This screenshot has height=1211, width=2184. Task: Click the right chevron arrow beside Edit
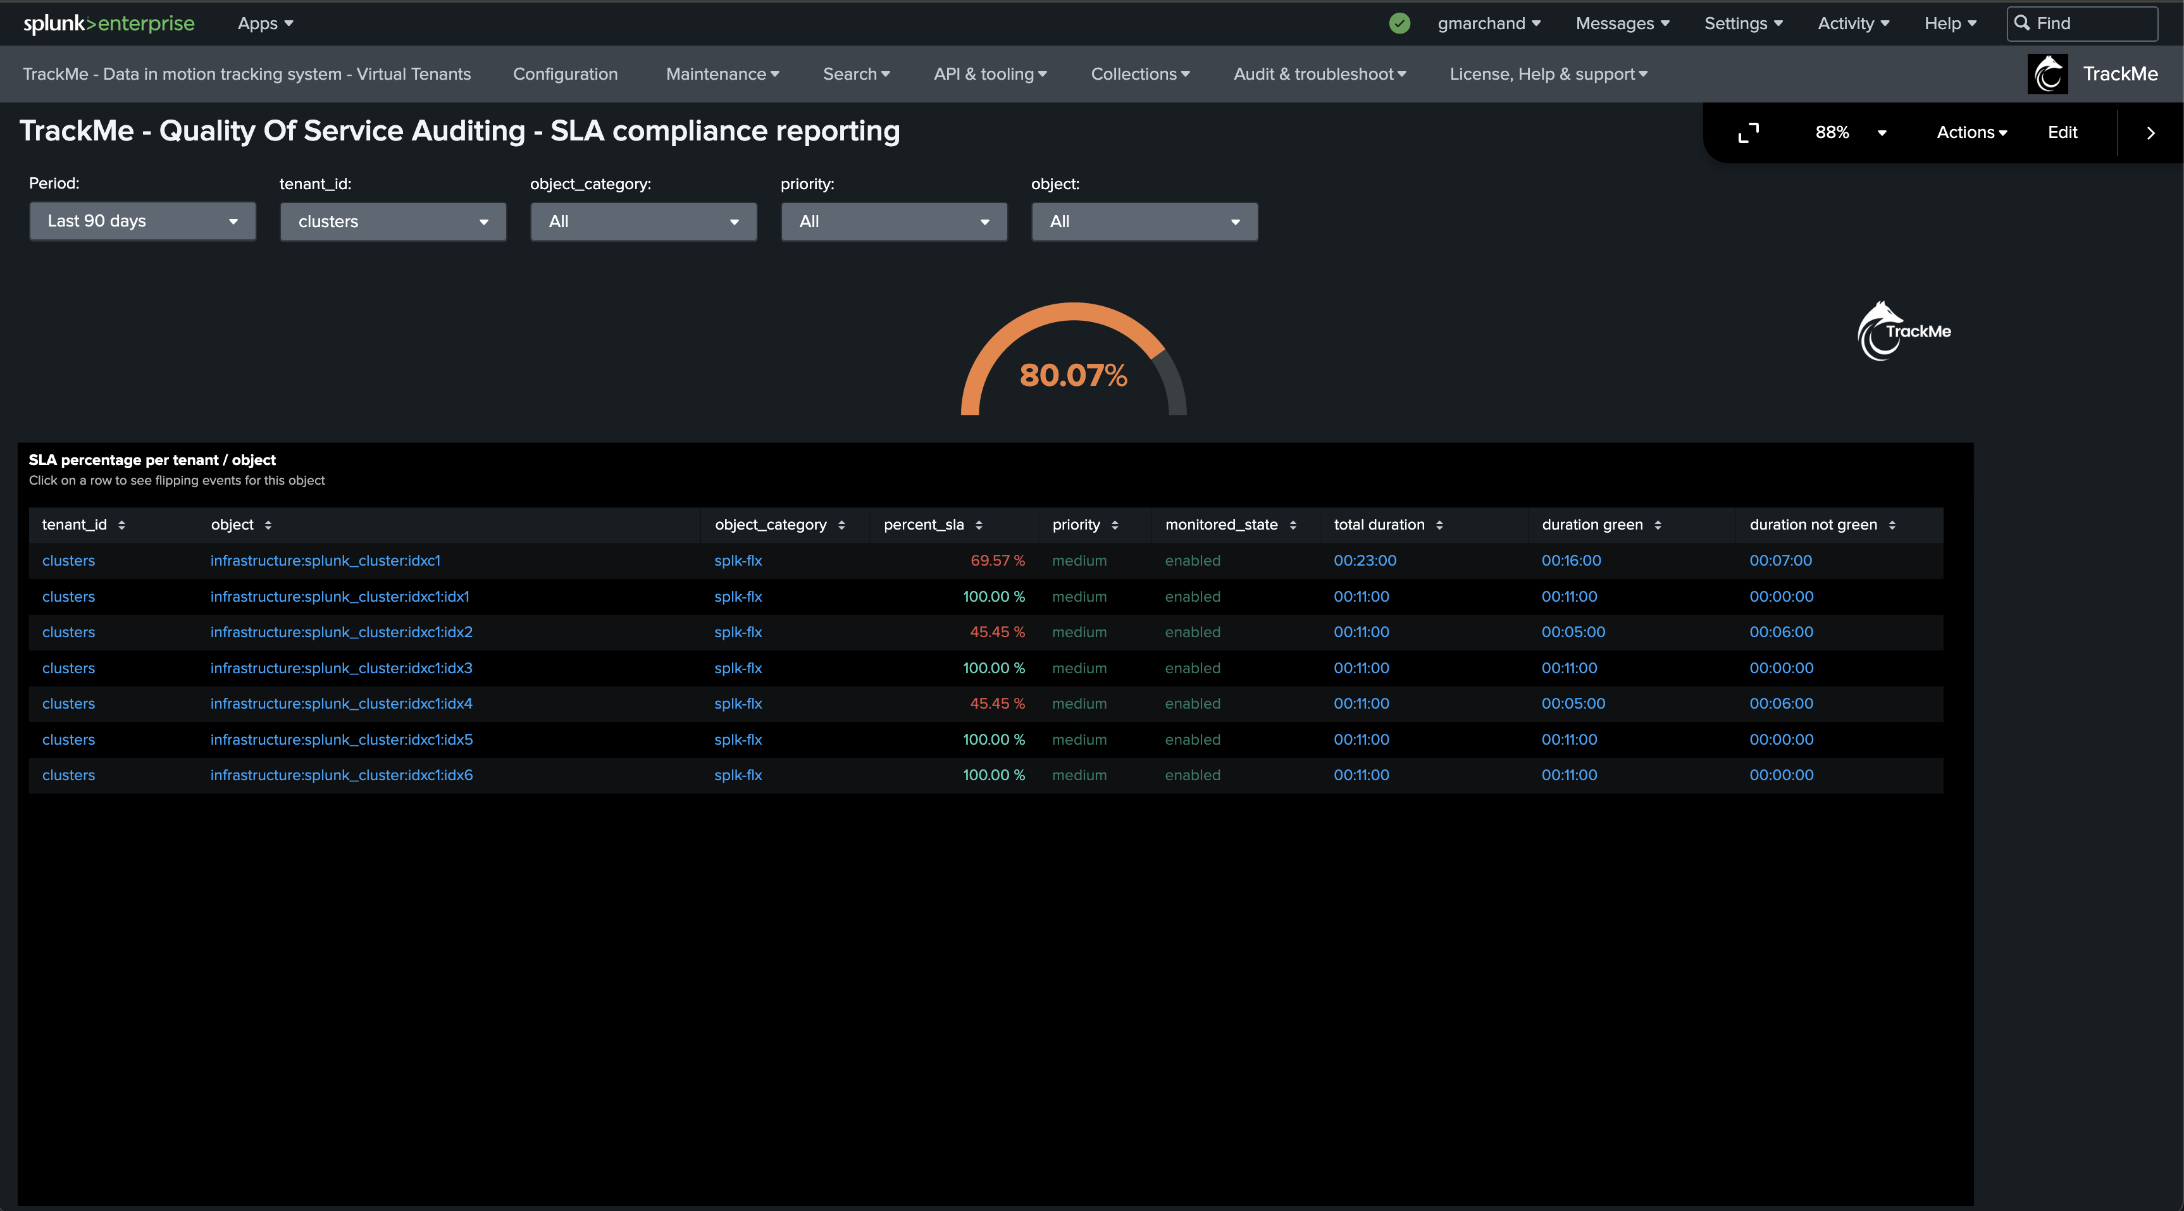(2150, 132)
